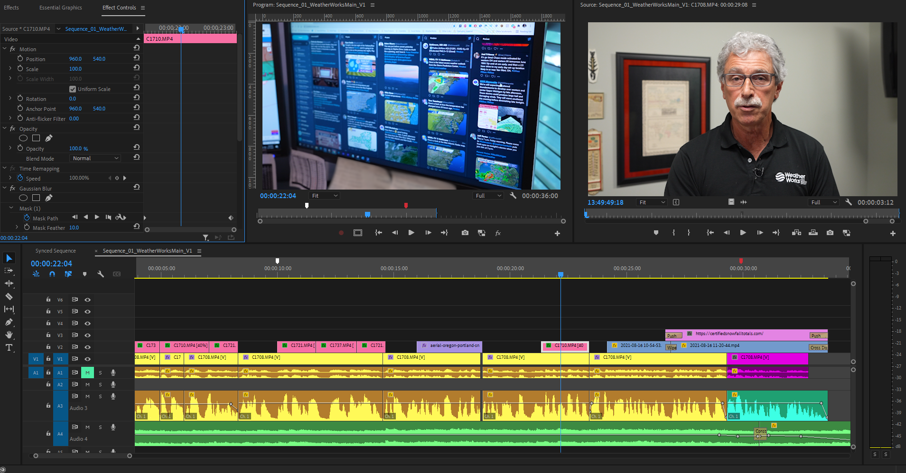Click Overwrite icon in Source monitor
906x473 pixels.
click(813, 233)
